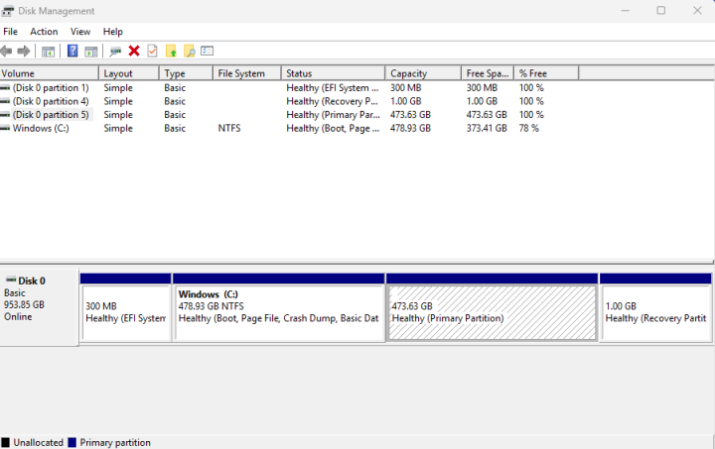Click the Healthy (Recovery P... status cell
The image size is (715, 449).
pos(332,101)
